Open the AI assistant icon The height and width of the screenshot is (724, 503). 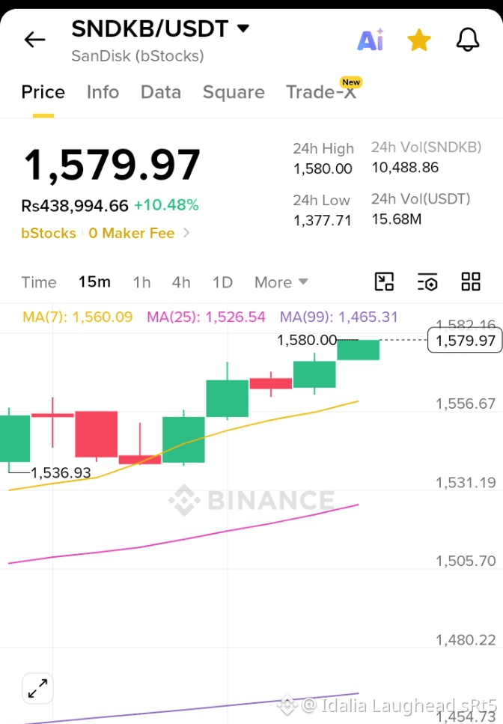point(371,40)
